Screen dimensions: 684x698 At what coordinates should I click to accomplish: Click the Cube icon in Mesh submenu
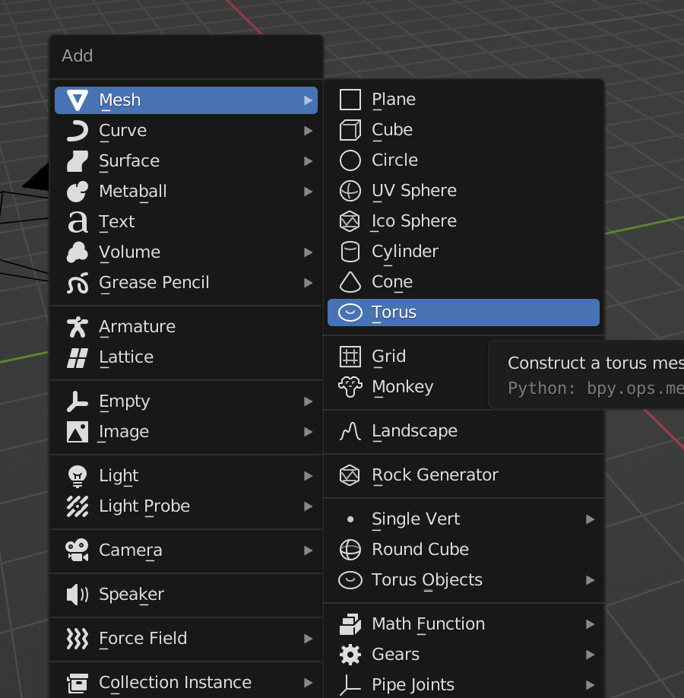coord(350,130)
